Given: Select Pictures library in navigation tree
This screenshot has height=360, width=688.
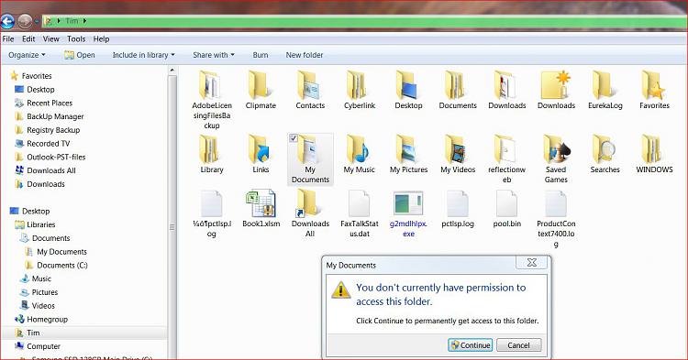Looking at the screenshot, I should pyautogui.click(x=39, y=292).
